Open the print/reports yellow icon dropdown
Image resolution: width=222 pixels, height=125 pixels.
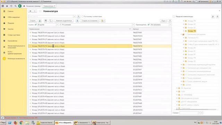click(103, 21)
